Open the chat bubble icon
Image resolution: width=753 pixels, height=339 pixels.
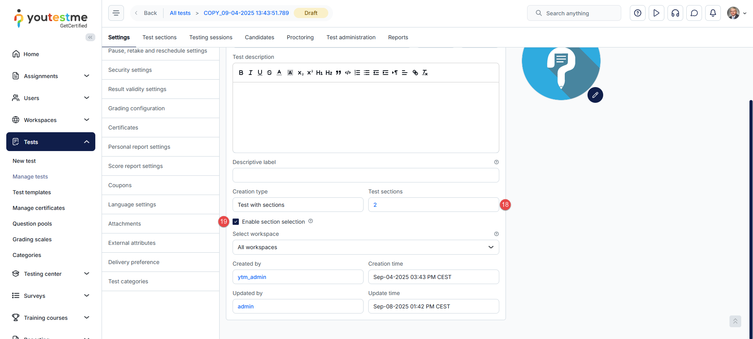[x=694, y=13]
